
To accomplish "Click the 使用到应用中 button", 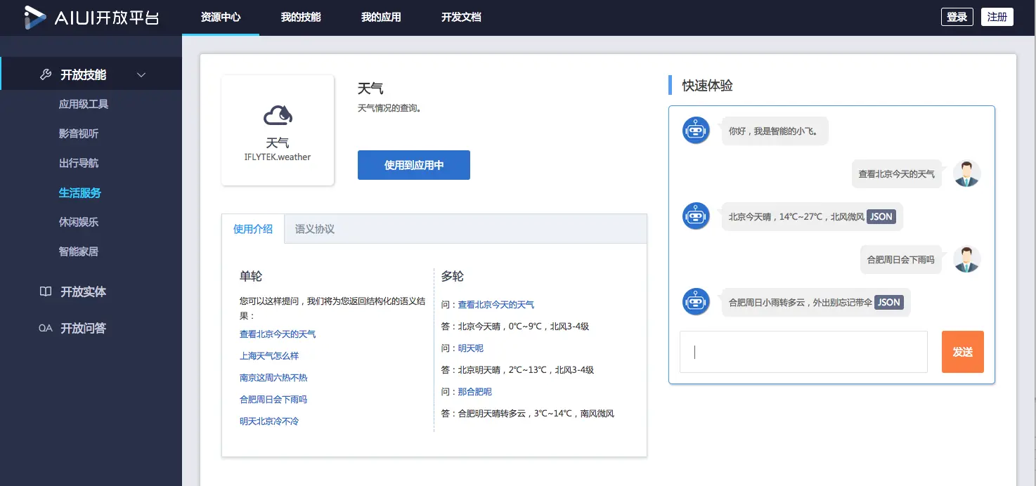I will pos(414,165).
